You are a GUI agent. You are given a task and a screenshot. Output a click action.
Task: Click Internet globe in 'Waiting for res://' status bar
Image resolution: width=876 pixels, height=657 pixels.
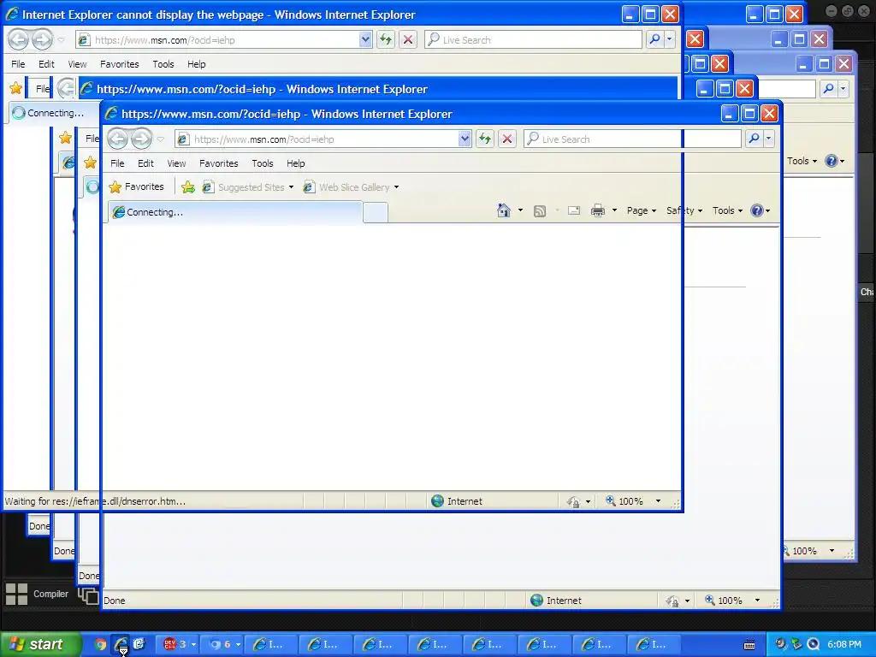pos(437,501)
